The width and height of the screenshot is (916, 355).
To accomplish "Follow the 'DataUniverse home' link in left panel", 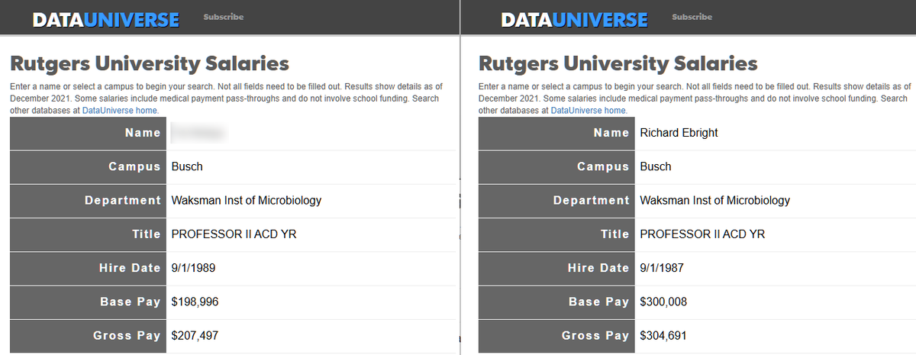I will tap(121, 111).
